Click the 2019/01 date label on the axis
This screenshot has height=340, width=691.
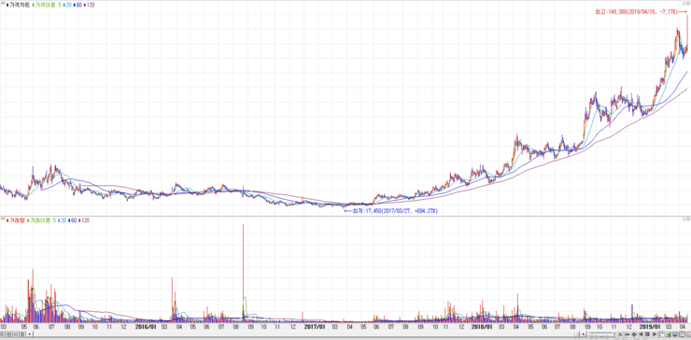[650, 327]
